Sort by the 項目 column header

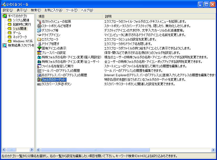tap(70, 16)
